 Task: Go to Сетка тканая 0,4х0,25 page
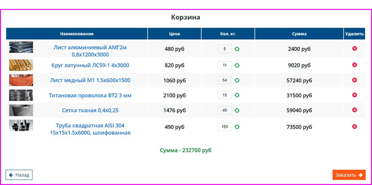pyautogui.click(x=90, y=110)
